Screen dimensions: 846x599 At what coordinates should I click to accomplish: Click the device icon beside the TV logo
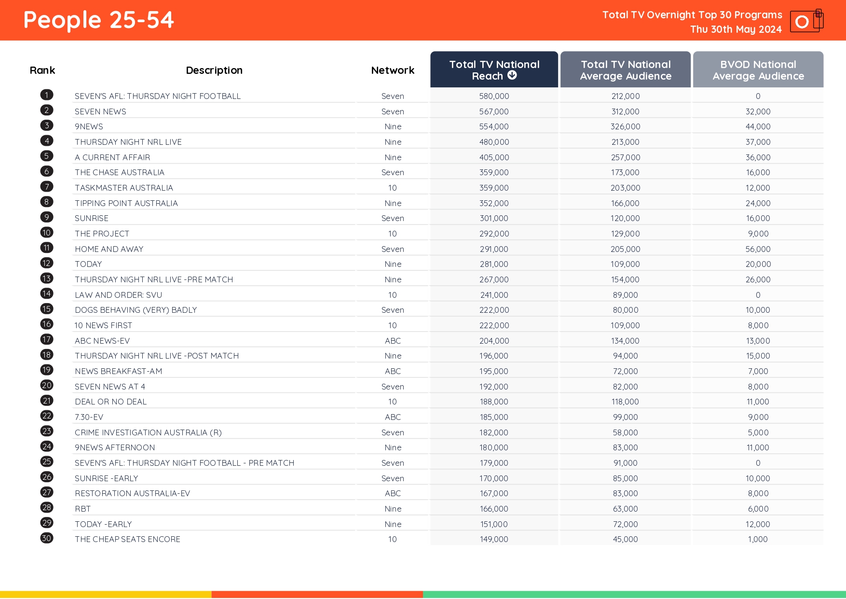(819, 19)
